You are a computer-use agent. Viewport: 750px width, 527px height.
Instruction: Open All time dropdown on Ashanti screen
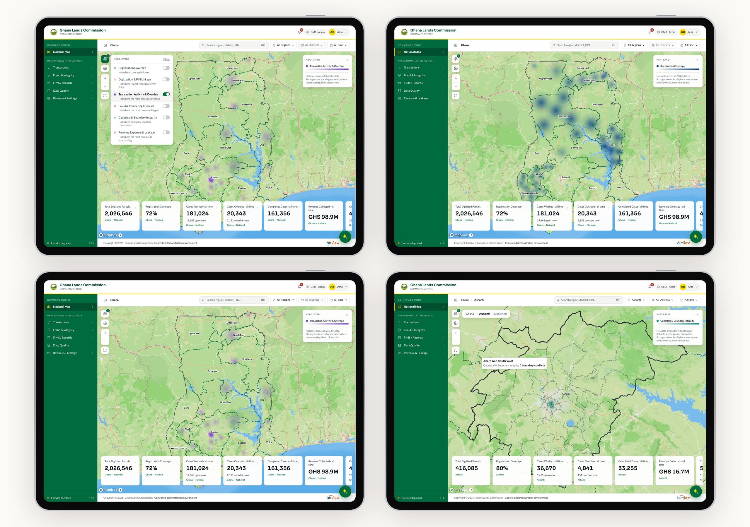tap(689, 300)
